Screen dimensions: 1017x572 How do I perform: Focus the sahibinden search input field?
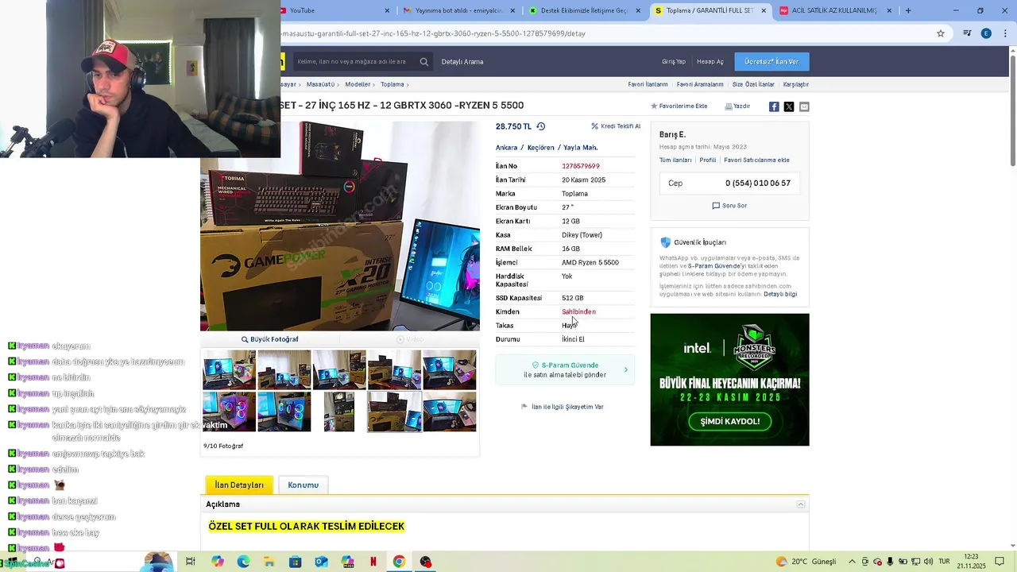(x=354, y=61)
